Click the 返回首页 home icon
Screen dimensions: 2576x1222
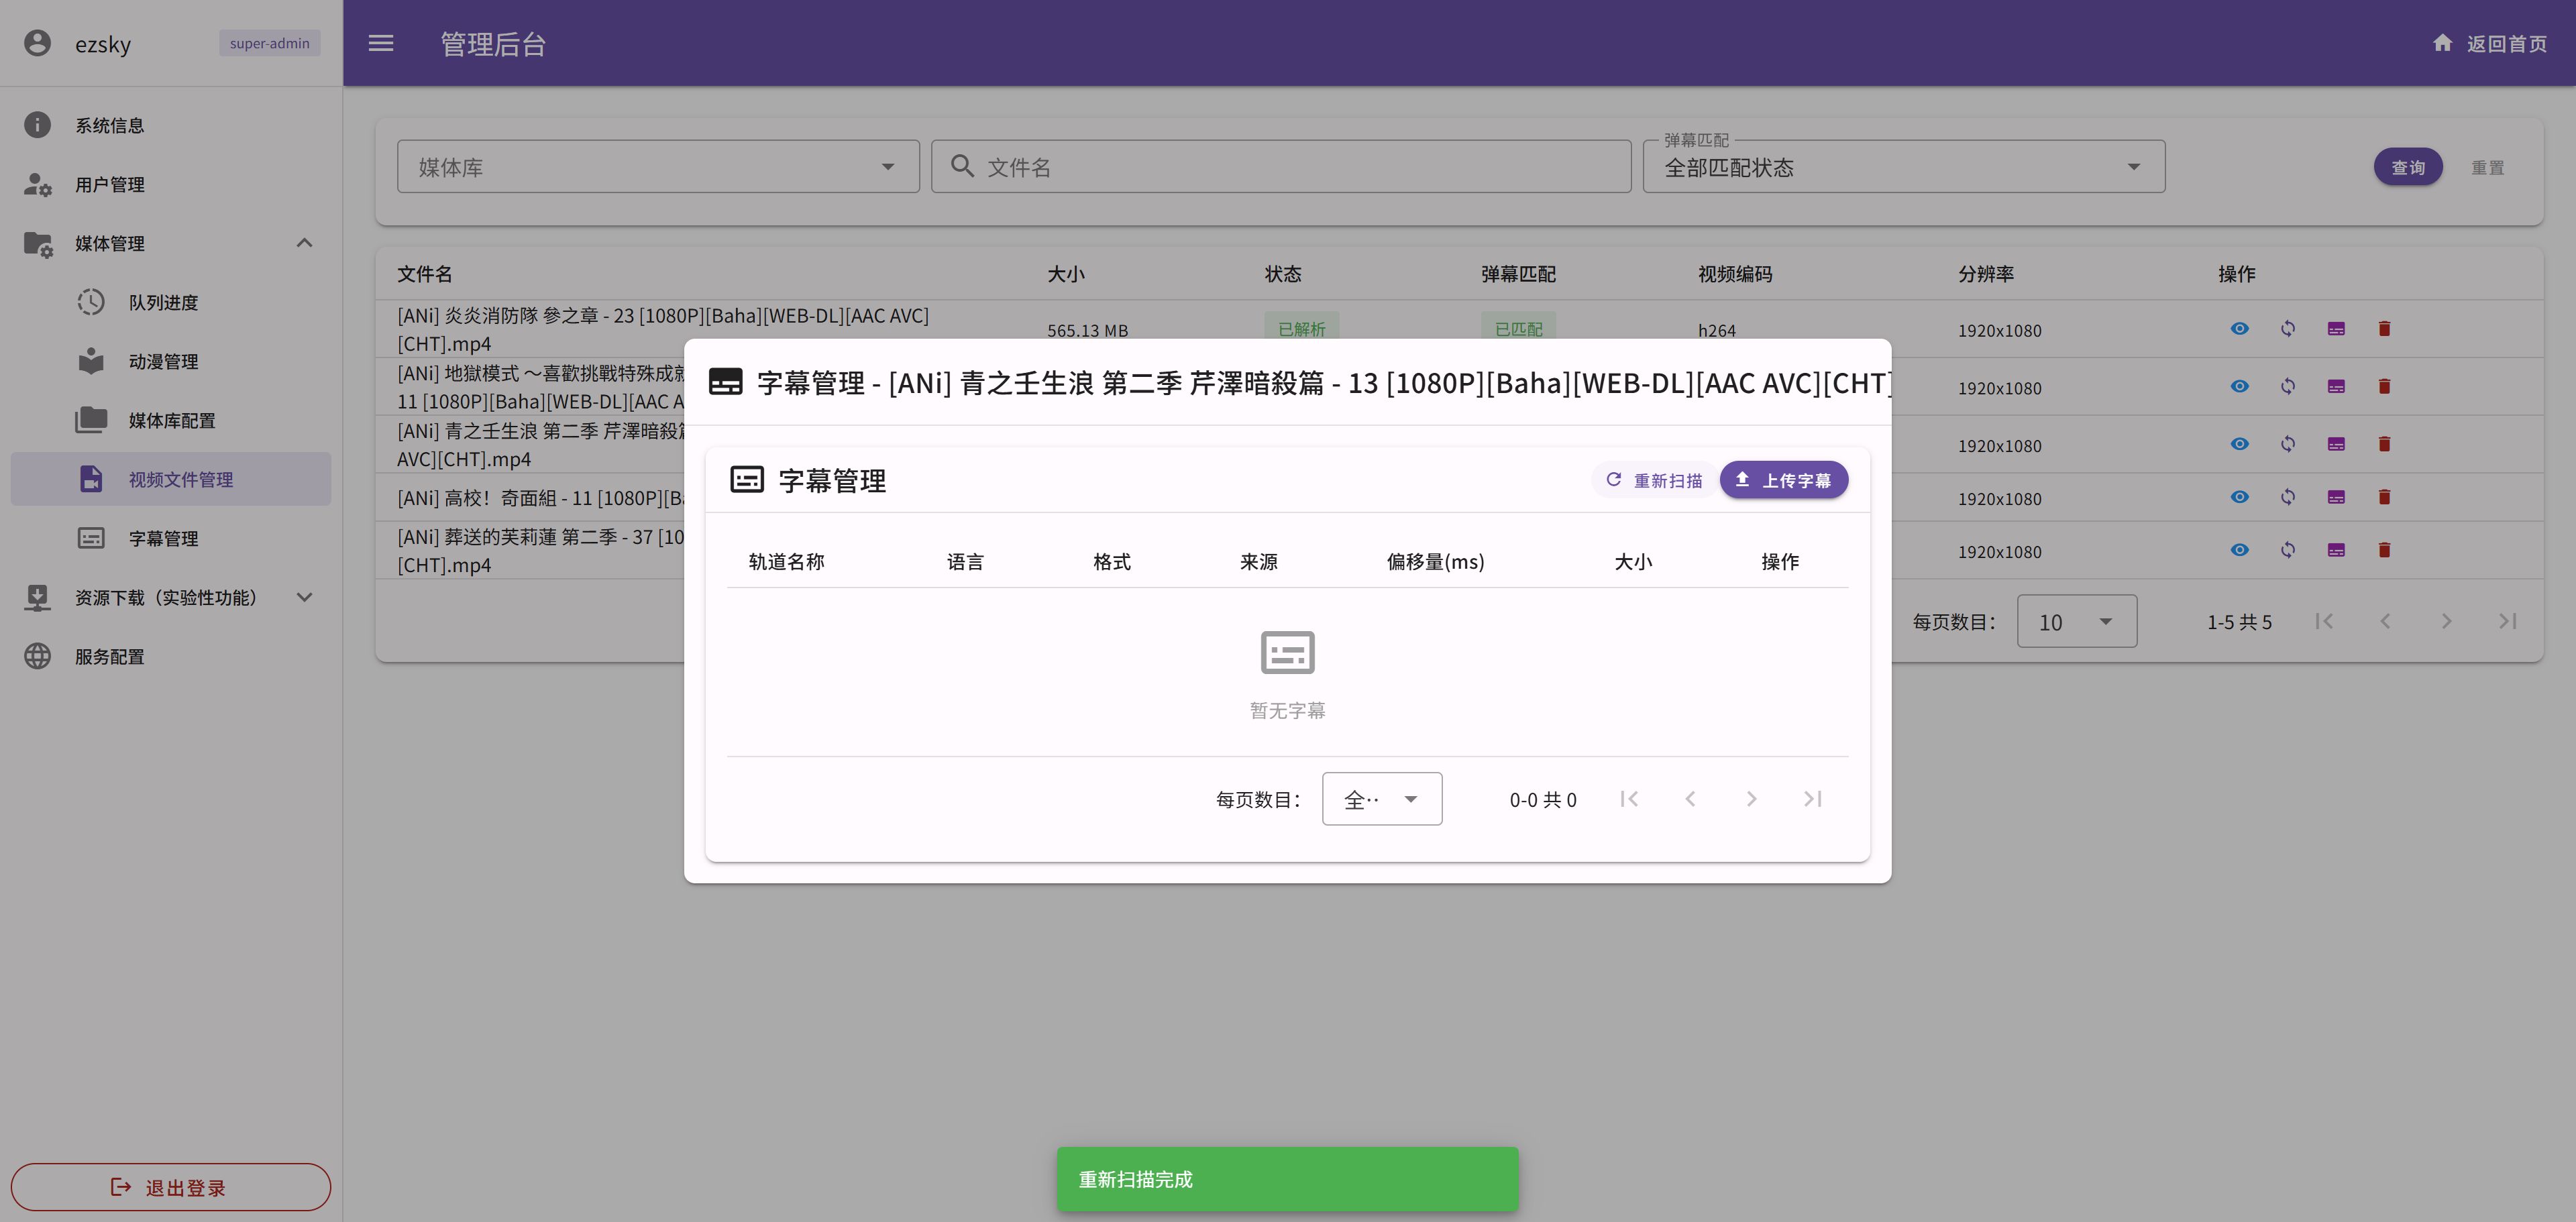[2443, 43]
